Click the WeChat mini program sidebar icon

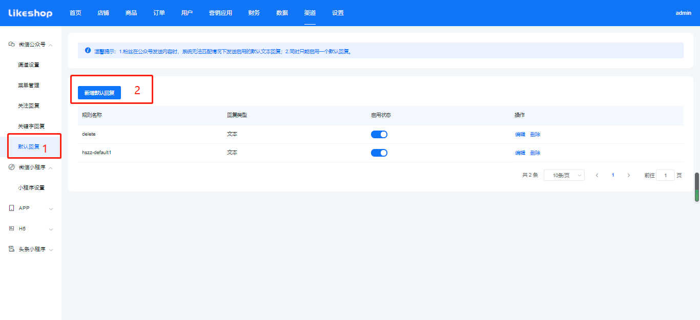[x=12, y=167]
